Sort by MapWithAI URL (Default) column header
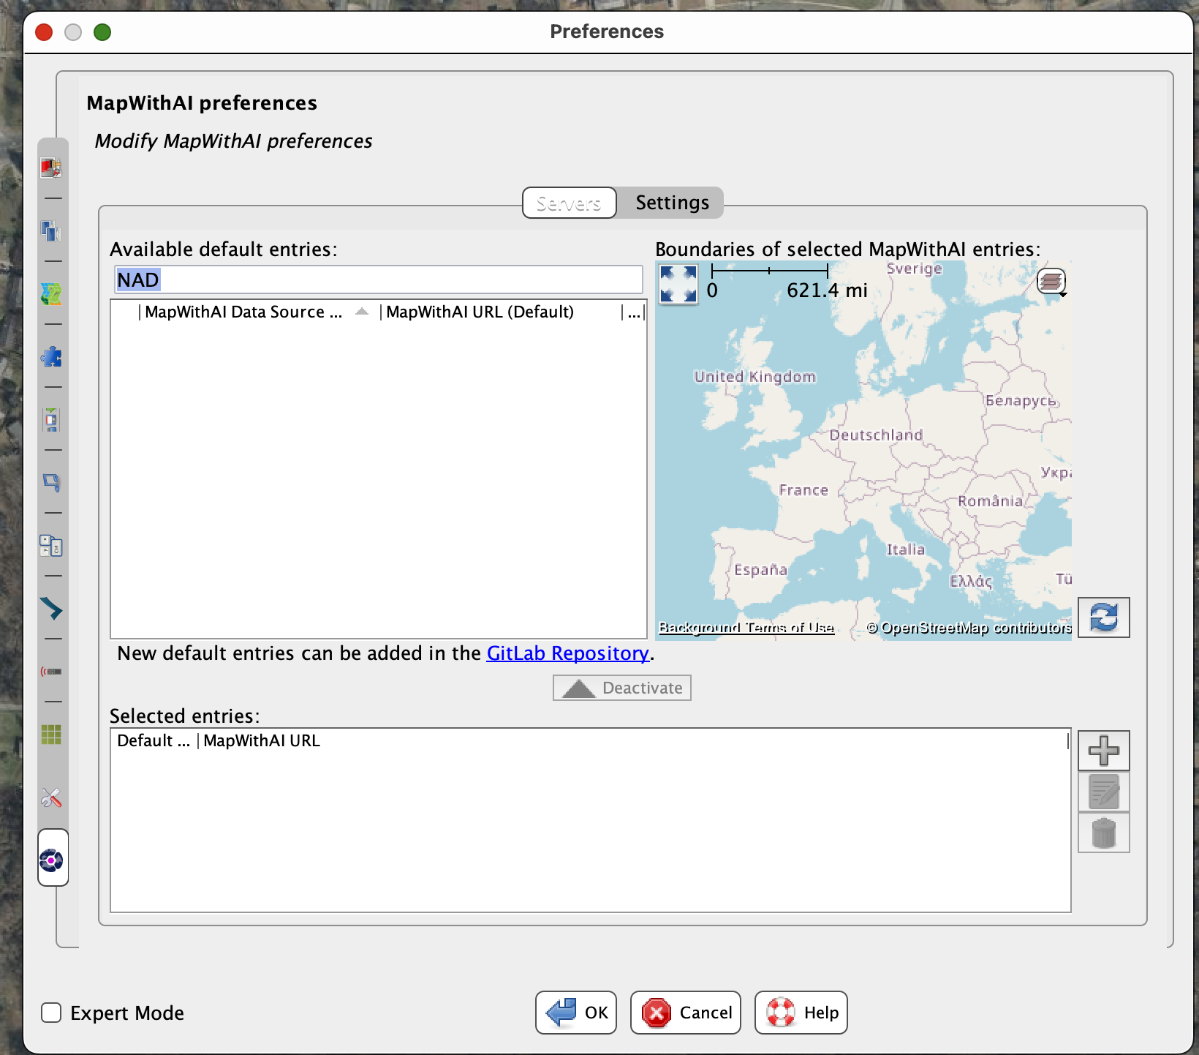Screen dimensions: 1199x1055 click(x=500, y=312)
